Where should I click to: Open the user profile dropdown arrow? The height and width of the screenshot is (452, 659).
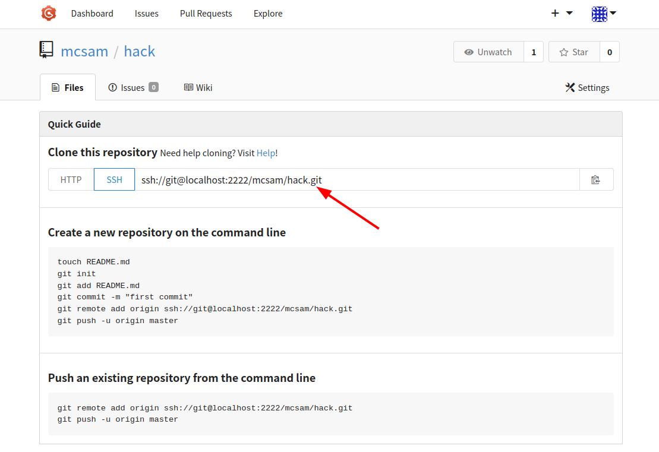point(613,13)
